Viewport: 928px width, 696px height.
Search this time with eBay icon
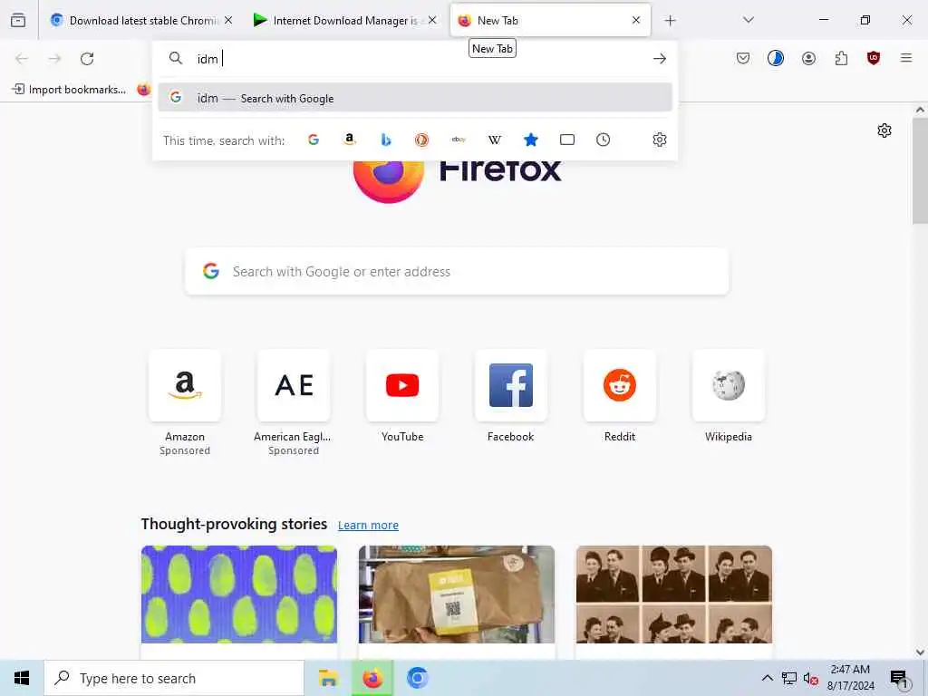(x=459, y=140)
